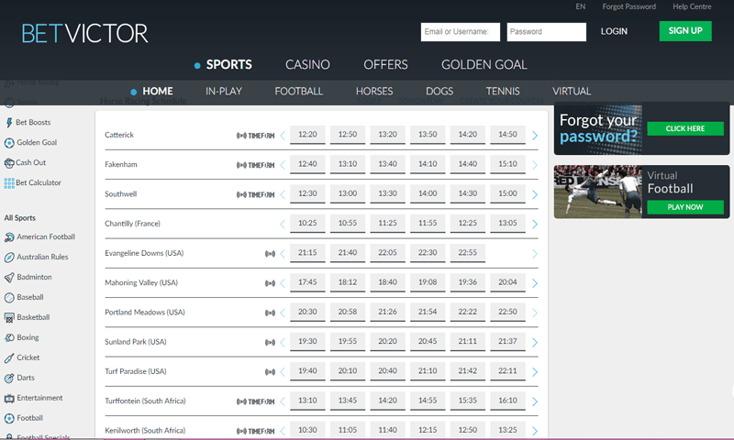Viewport: 734px width, 440px height.
Task: Choose the Basketball icon in sidebar
Action: [9, 318]
